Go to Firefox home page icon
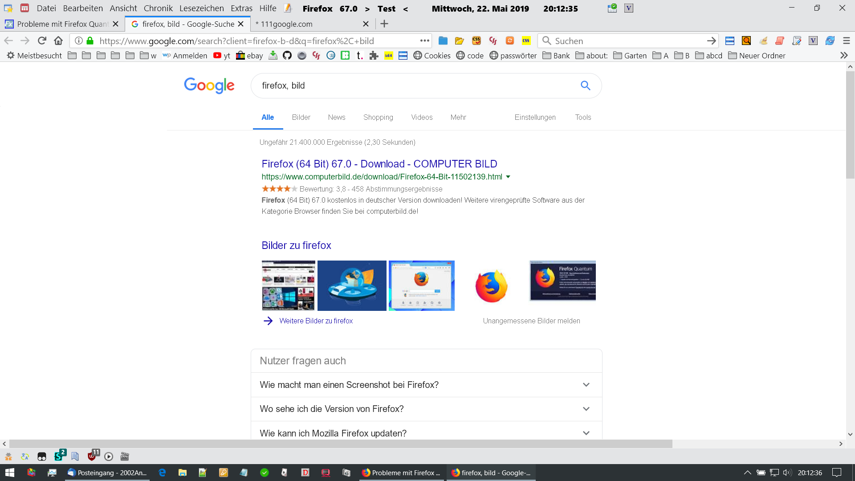The width and height of the screenshot is (855, 481). tap(58, 41)
